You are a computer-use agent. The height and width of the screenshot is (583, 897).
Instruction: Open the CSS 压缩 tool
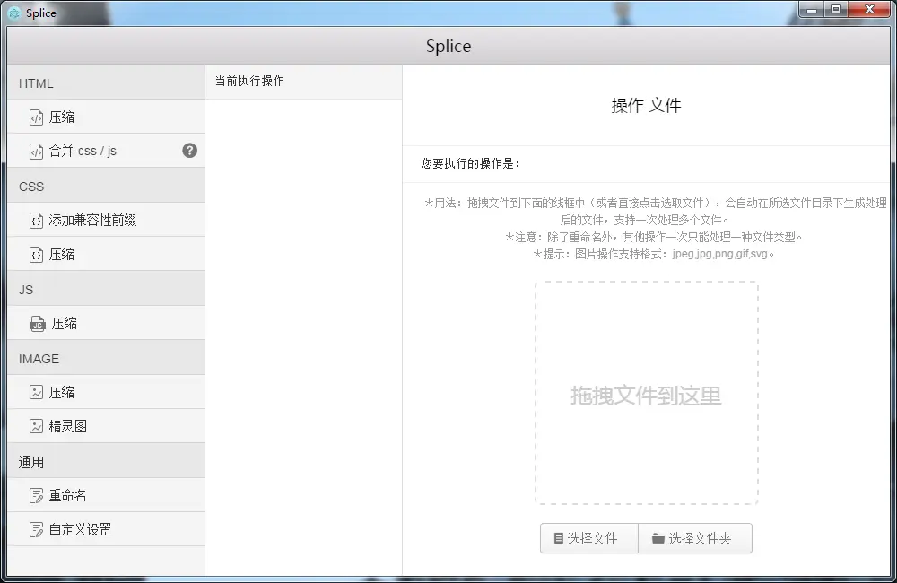point(63,254)
